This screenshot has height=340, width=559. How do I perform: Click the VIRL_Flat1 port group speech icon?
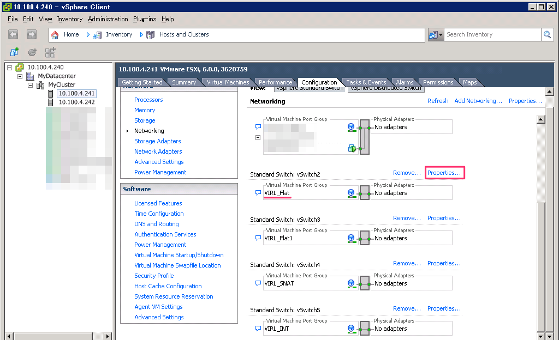[258, 238]
